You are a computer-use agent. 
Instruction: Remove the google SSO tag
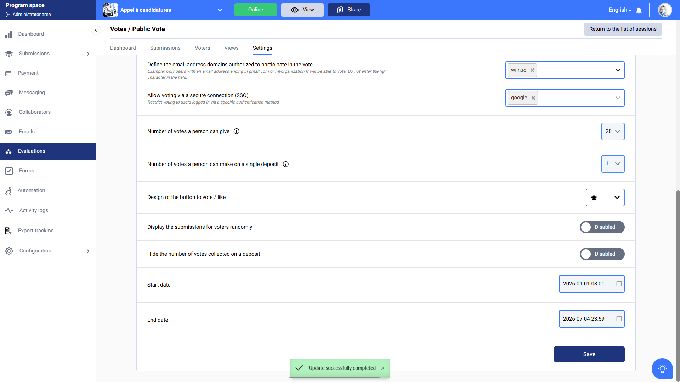click(x=533, y=98)
